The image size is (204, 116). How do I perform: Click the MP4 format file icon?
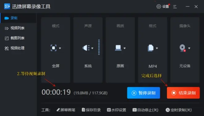[151, 48]
